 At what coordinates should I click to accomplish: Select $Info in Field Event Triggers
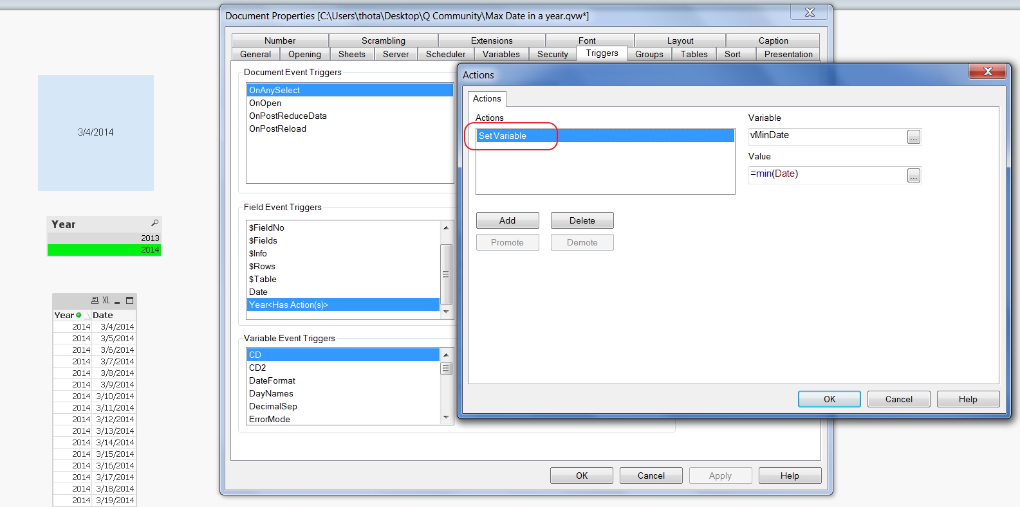click(x=343, y=253)
